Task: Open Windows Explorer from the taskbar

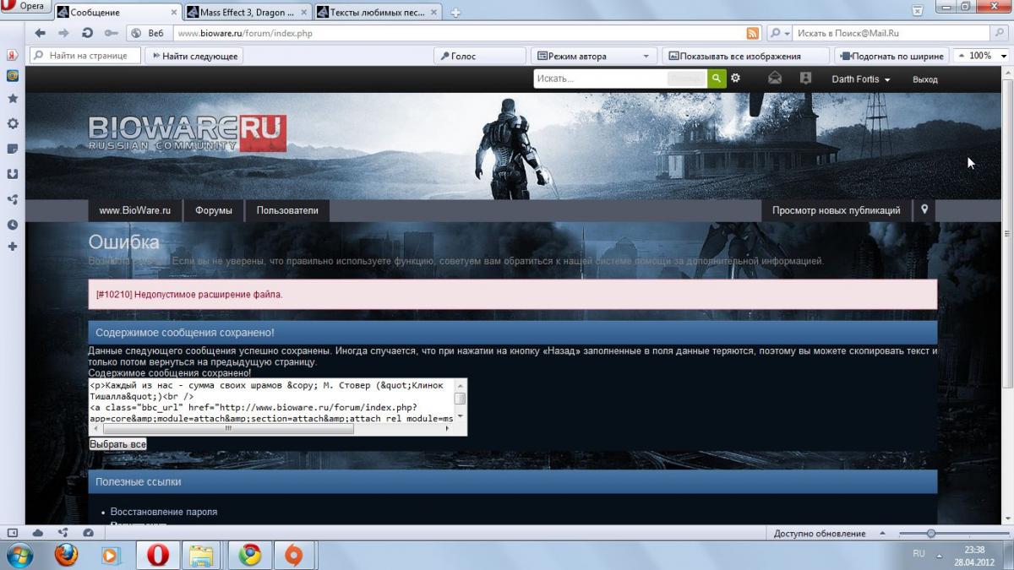Action: [x=202, y=555]
